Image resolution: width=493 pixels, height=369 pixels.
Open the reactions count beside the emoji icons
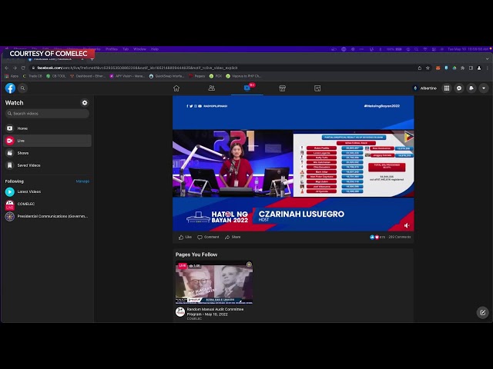pyautogui.click(x=382, y=238)
